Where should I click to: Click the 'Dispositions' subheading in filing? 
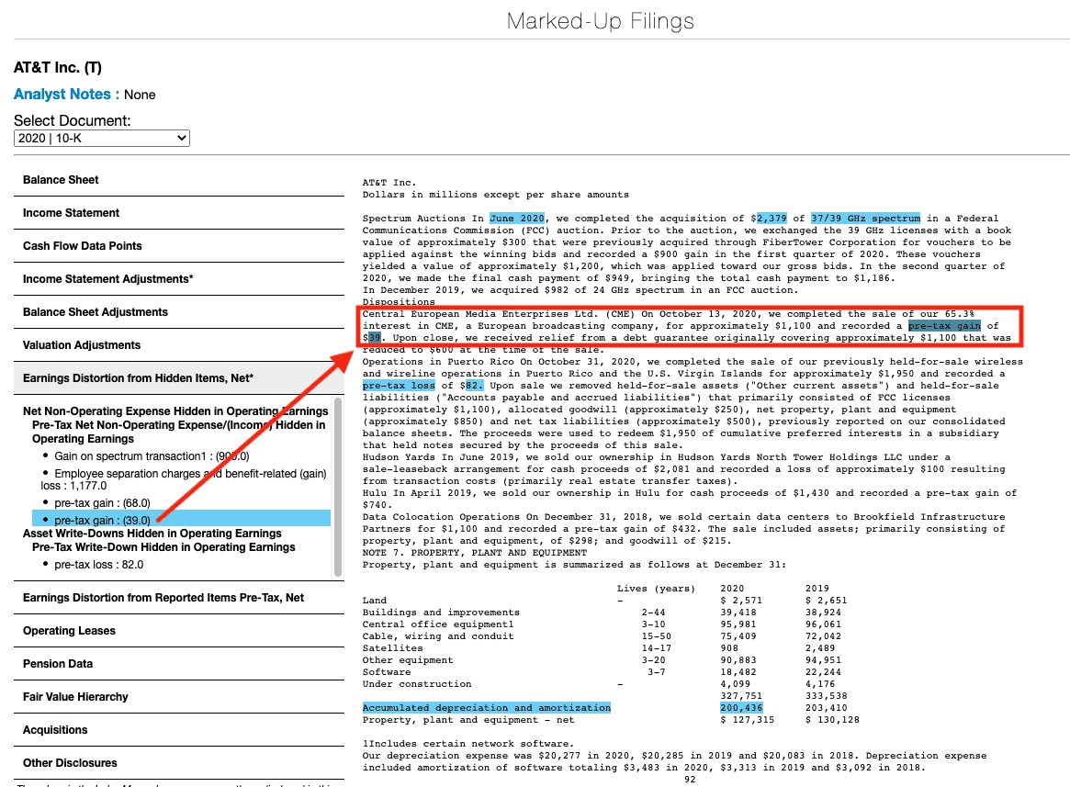tap(399, 302)
